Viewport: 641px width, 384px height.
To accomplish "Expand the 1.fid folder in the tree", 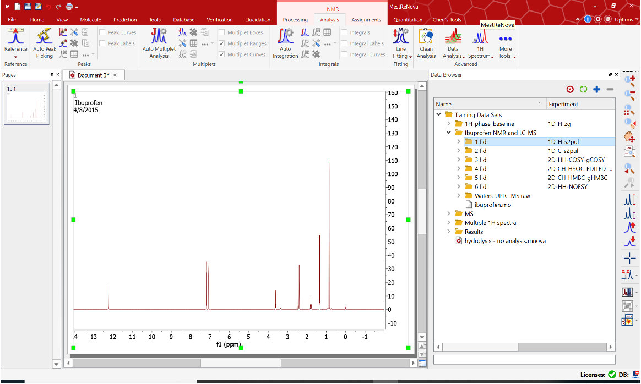I will 459,141.
